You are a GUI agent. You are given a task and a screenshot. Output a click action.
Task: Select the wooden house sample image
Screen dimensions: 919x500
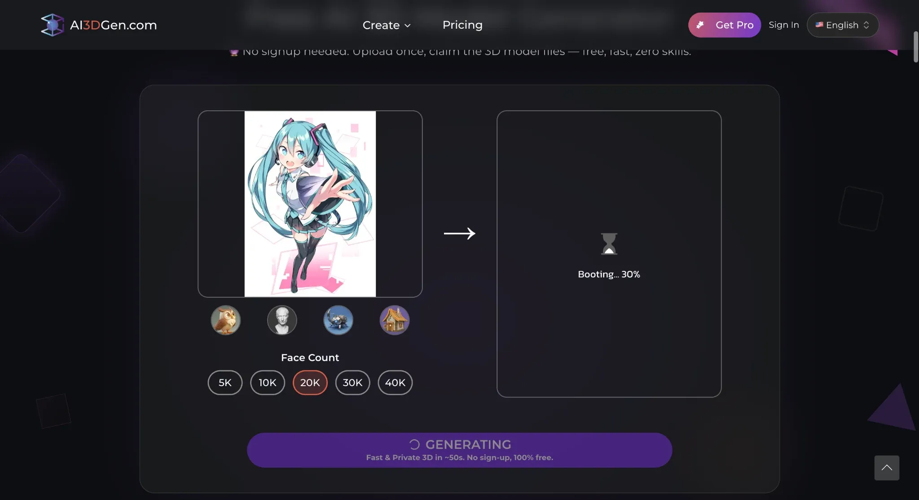click(395, 320)
